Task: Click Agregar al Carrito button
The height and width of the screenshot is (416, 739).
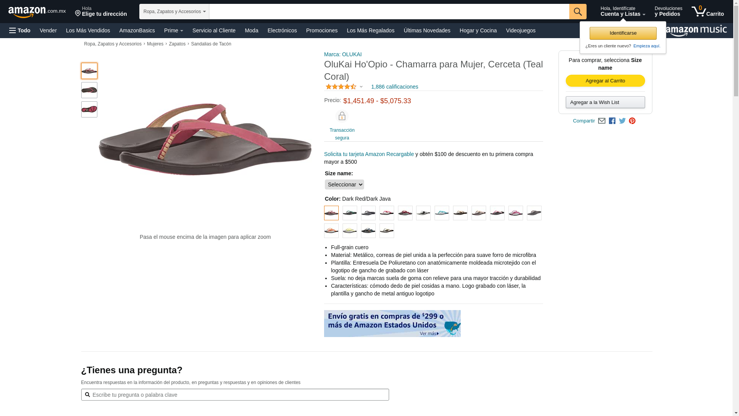Action: coord(605,81)
